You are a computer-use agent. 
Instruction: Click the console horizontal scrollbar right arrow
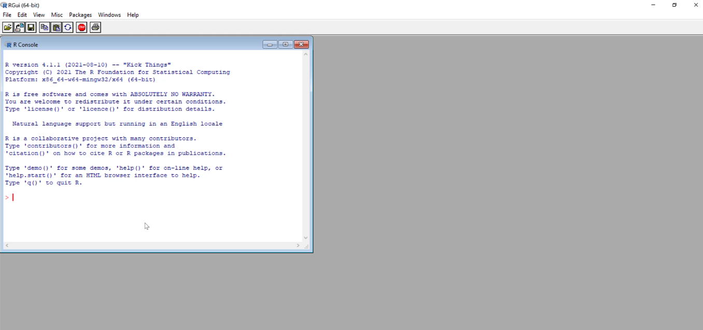[x=298, y=246]
